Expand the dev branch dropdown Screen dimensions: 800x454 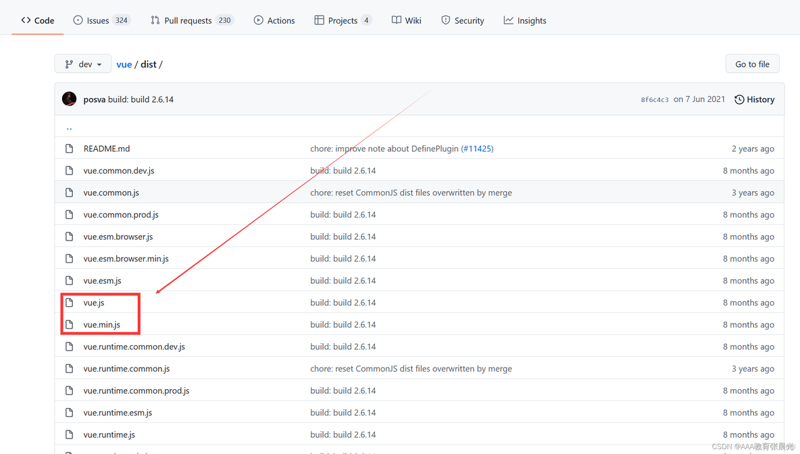83,64
